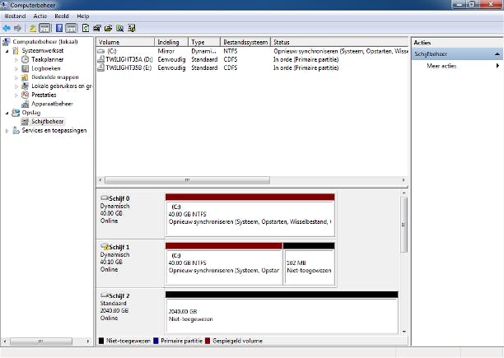Click the disk view vertical scrollbar thumb
504x358 pixels.
[x=404, y=225]
